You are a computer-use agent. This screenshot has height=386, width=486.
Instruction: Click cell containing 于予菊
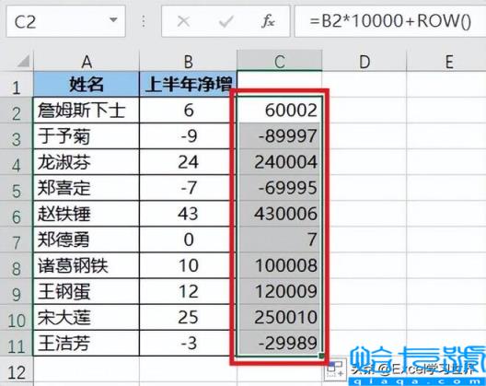[87, 136]
